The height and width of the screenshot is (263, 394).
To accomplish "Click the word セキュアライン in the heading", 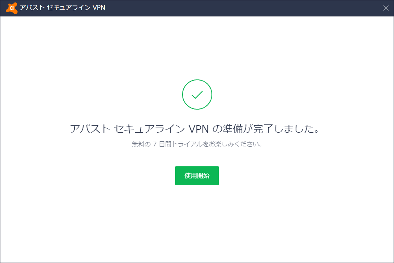I will click(x=149, y=129).
